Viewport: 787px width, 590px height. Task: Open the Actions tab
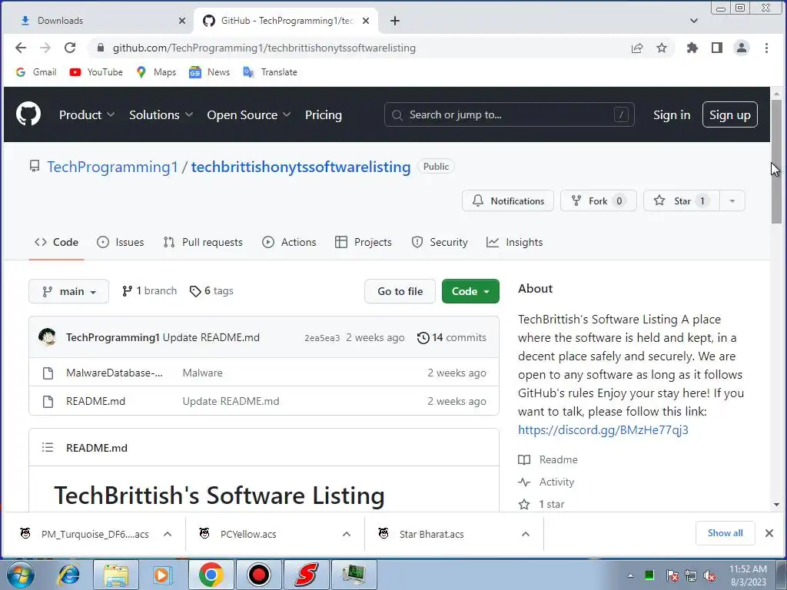click(x=289, y=242)
